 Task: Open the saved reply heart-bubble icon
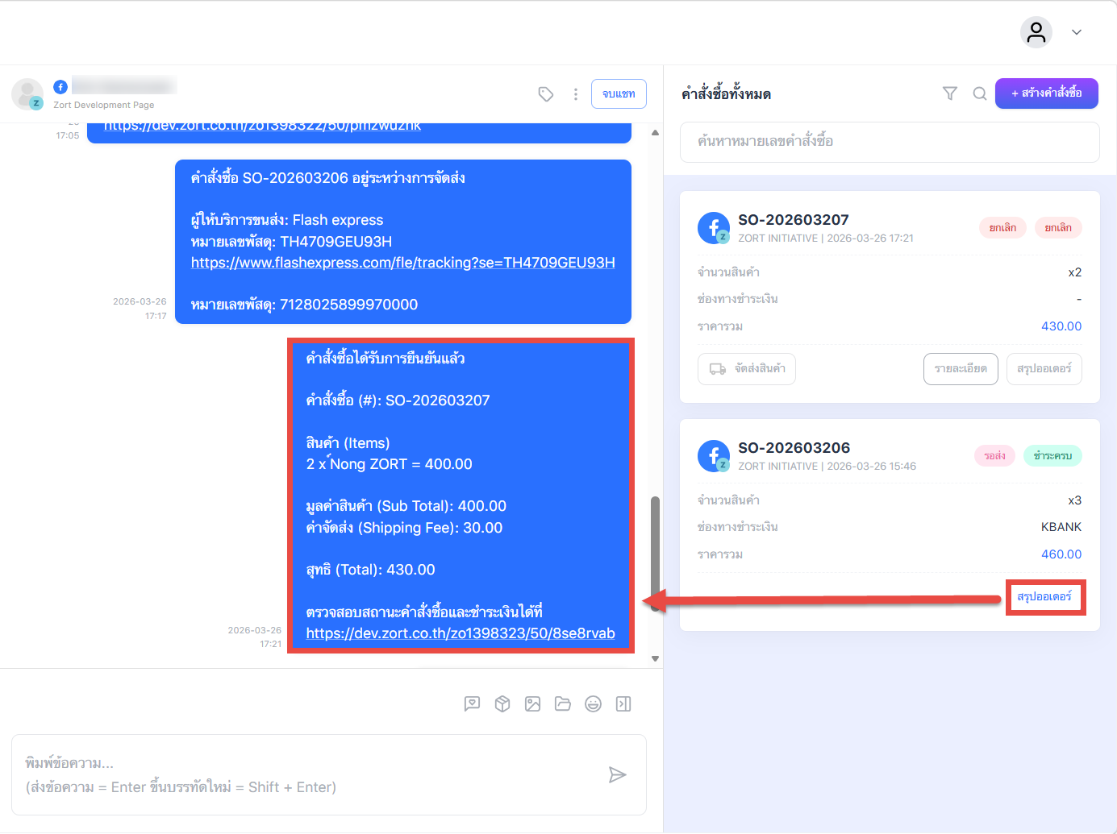point(472,704)
